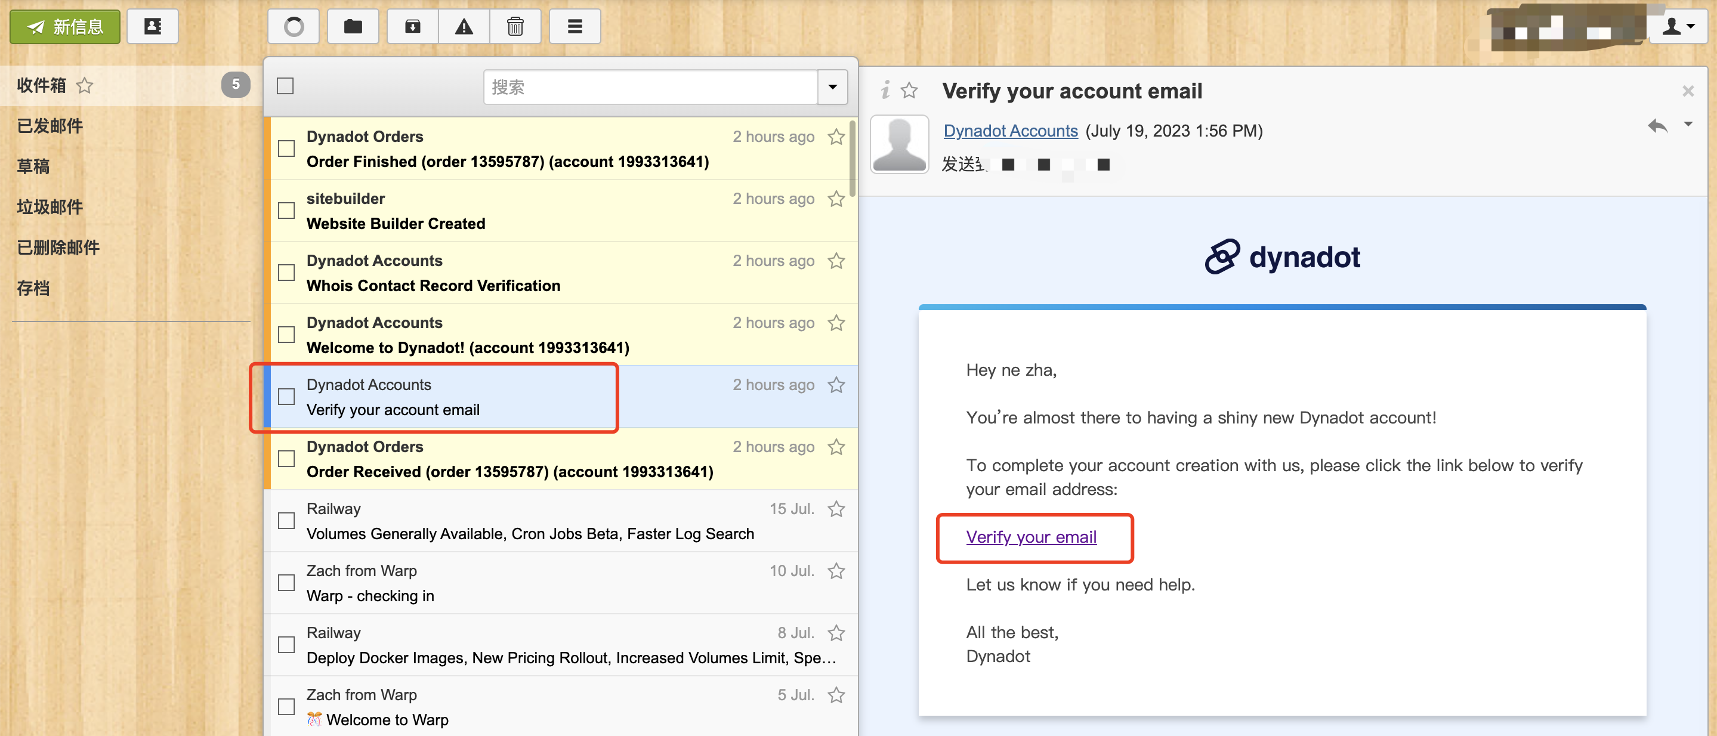1717x736 pixels.
Task: Check the Order Received message checkbox
Action: tap(286, 458)
